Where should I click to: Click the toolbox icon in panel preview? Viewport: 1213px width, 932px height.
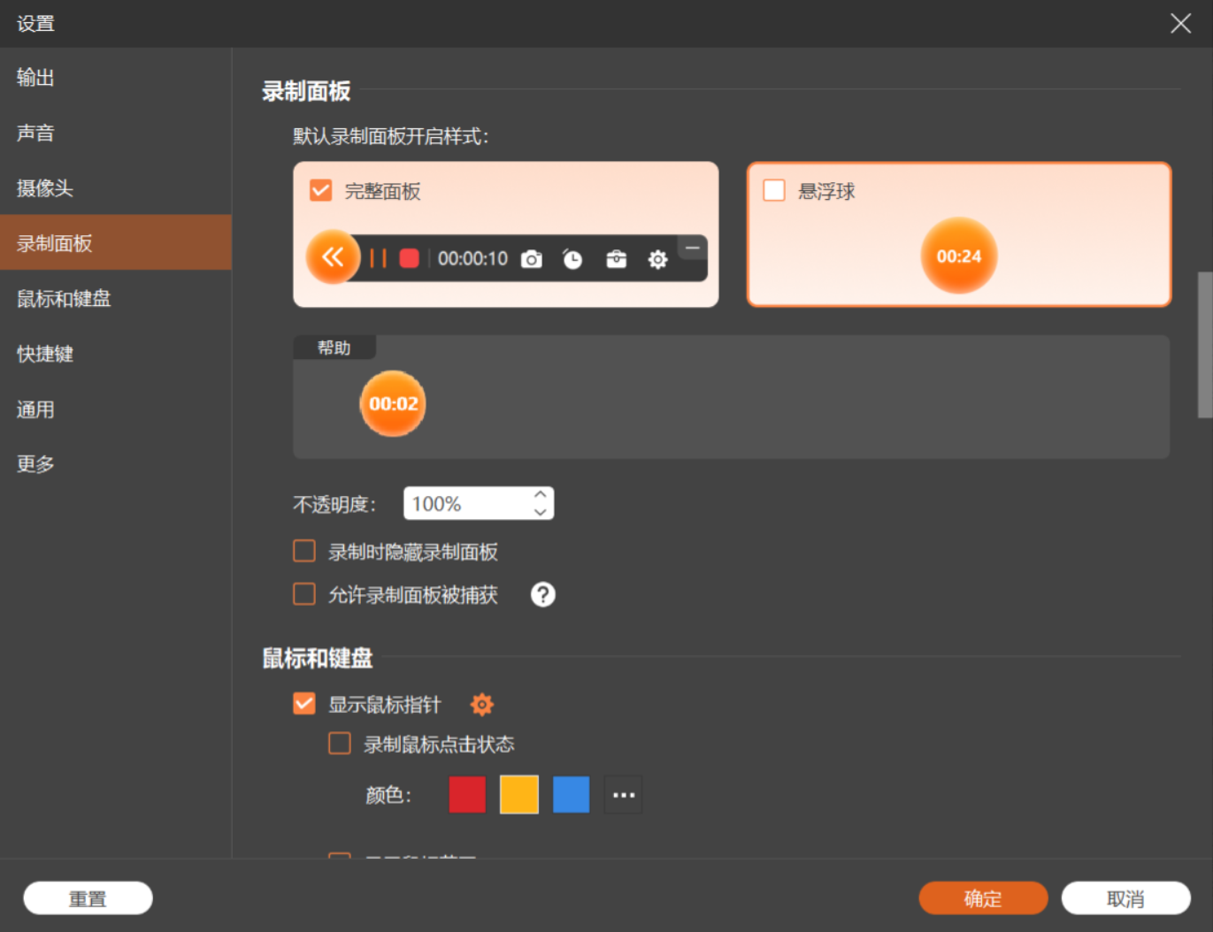coord(616,259)
